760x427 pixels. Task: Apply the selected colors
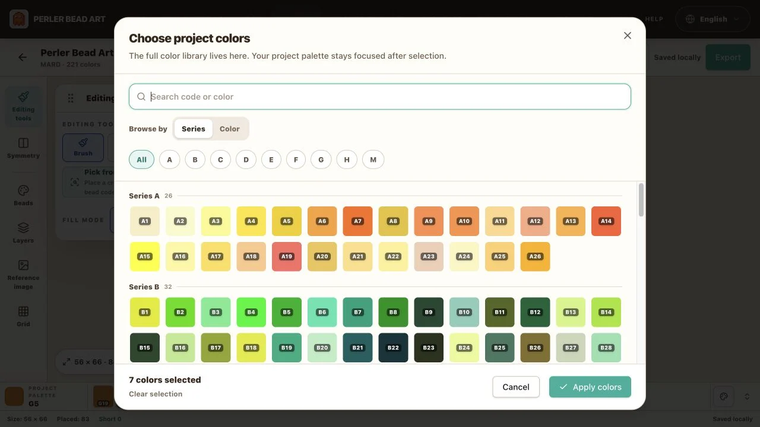tap(590, 387)
